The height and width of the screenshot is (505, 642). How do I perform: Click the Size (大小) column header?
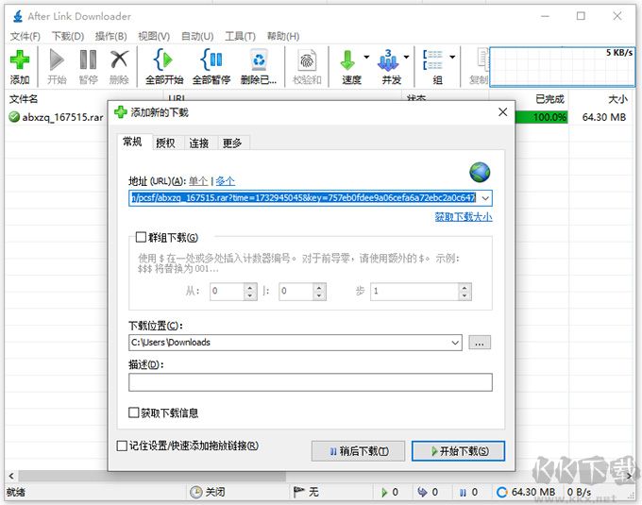[617, 99]
